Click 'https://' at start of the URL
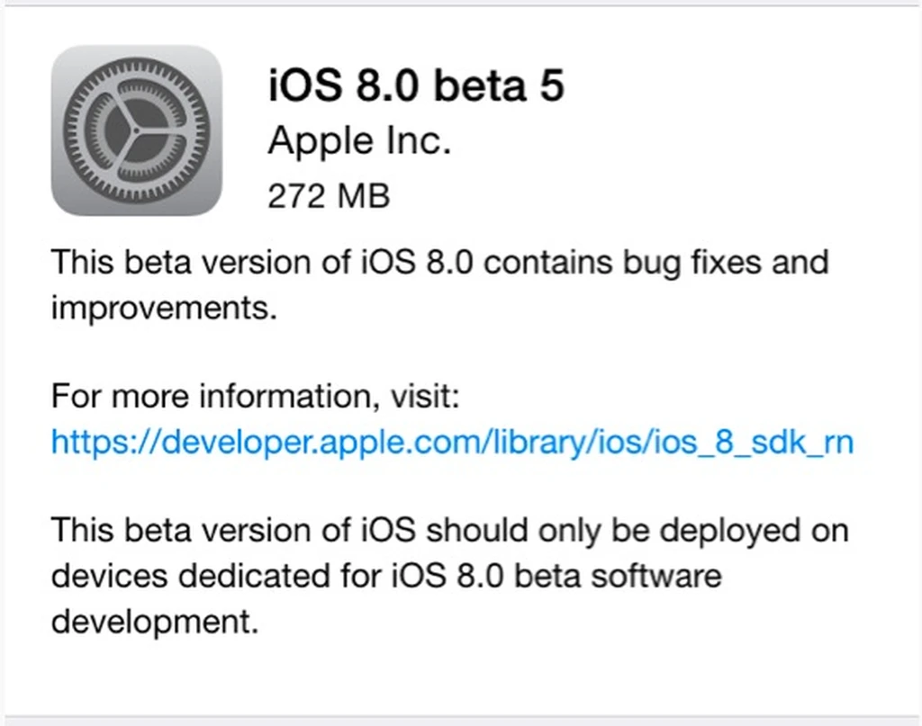The width and height of the screenshot is (922, 726). [x=106, y=442]
